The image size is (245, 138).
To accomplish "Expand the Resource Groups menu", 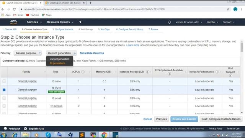I will [60, 22].
